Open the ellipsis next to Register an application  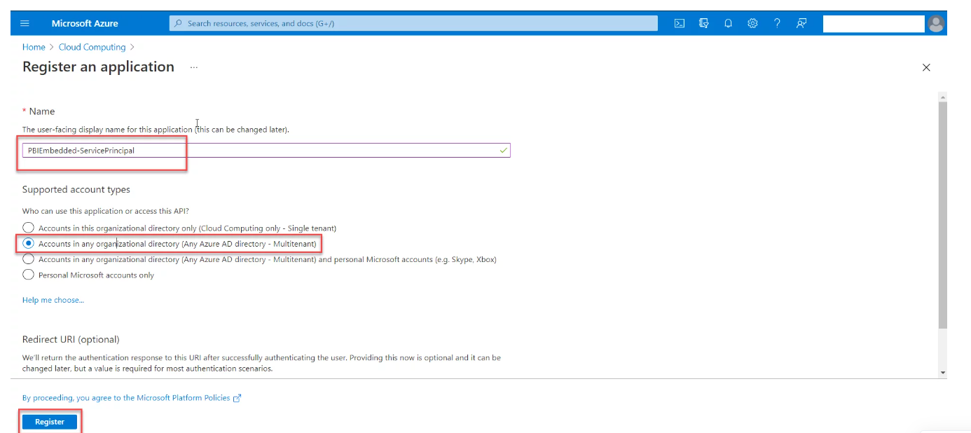194,67
